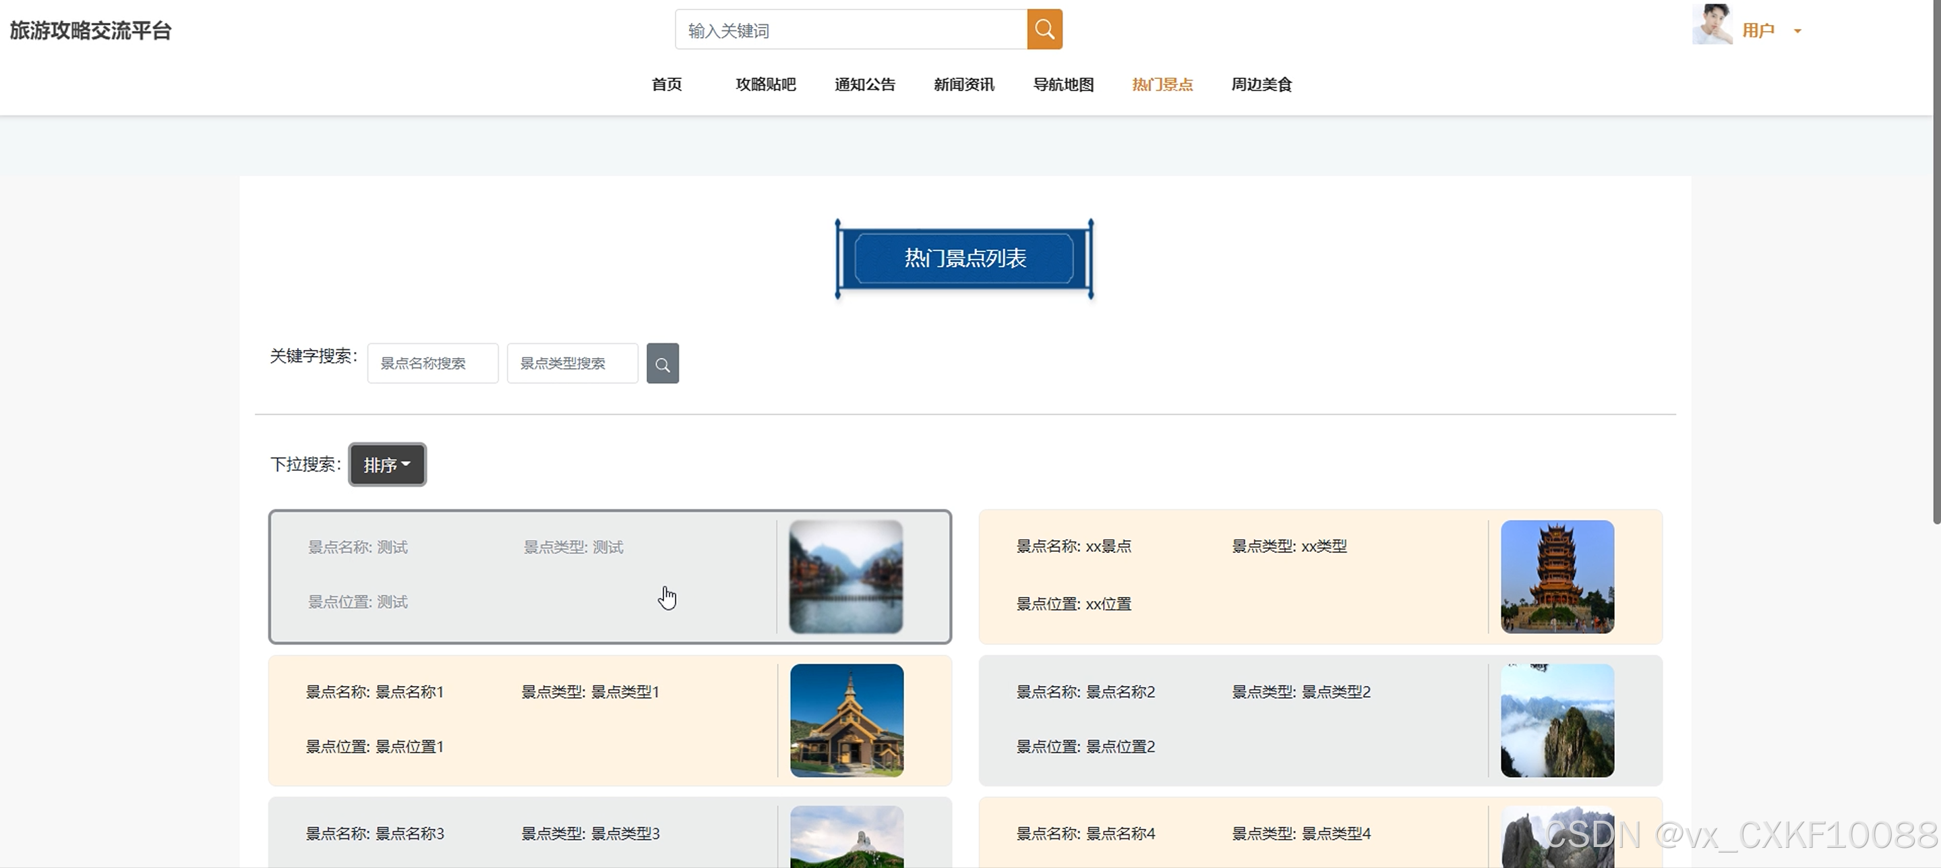Screen dimensions: 1941x868
Task: Expand the 用户 account dropdown arrow
Action: 1798,32
